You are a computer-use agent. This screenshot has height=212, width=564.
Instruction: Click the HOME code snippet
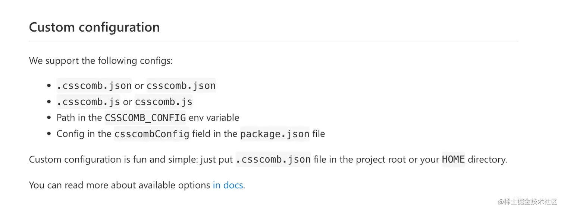[453, 160]
